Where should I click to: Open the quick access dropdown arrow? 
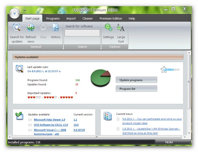click(x=24, y=10)
